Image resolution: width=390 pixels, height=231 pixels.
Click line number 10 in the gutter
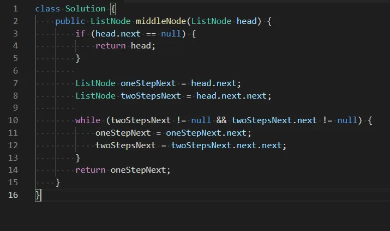13,120
